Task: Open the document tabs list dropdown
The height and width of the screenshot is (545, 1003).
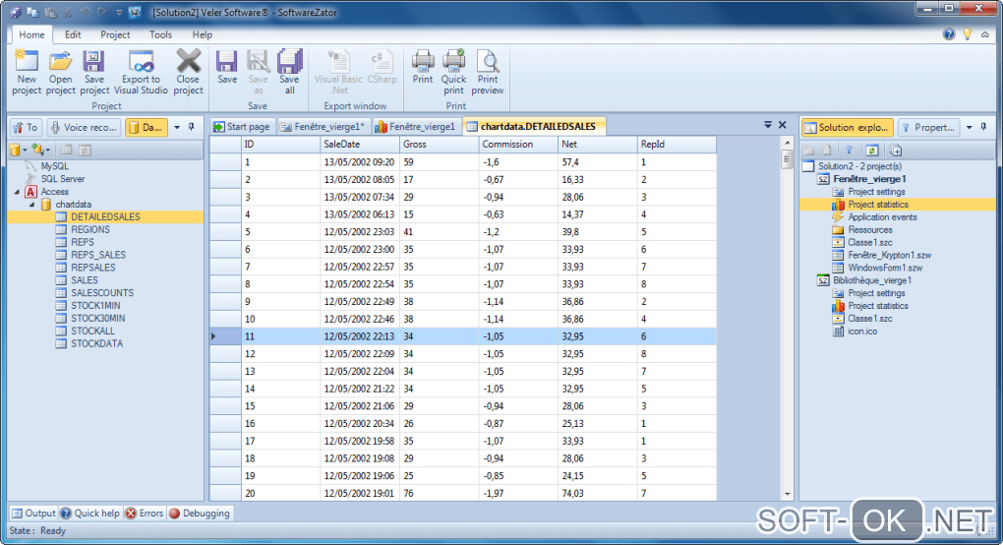Action: click(768, 125)
